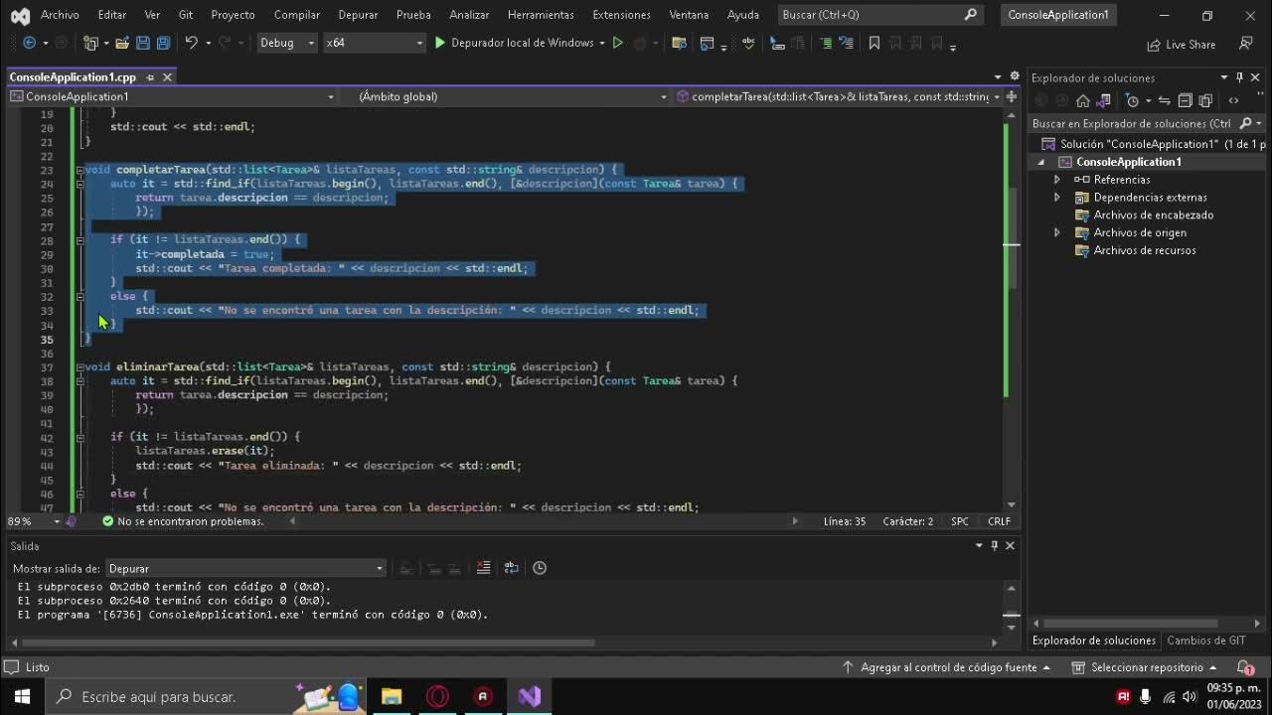
Task: Select the Archivos de recursos folder
Action: tap(1144, 250)
